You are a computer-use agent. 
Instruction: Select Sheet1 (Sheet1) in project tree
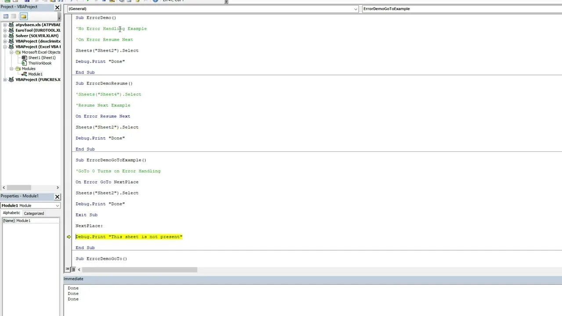[42, 57]
